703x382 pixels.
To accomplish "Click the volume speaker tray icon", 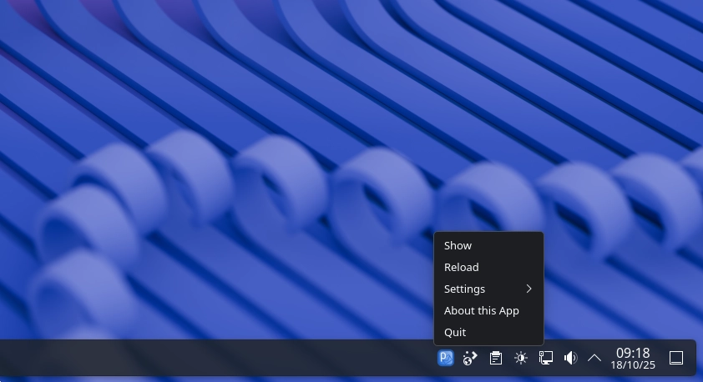I will (x=570, y=358).
